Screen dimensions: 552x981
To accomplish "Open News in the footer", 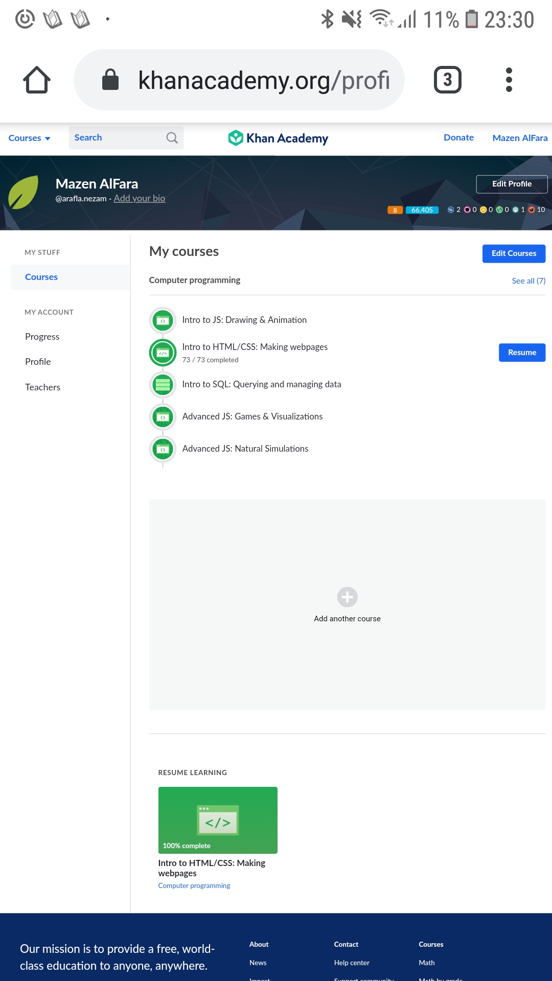I will [258, 963].
